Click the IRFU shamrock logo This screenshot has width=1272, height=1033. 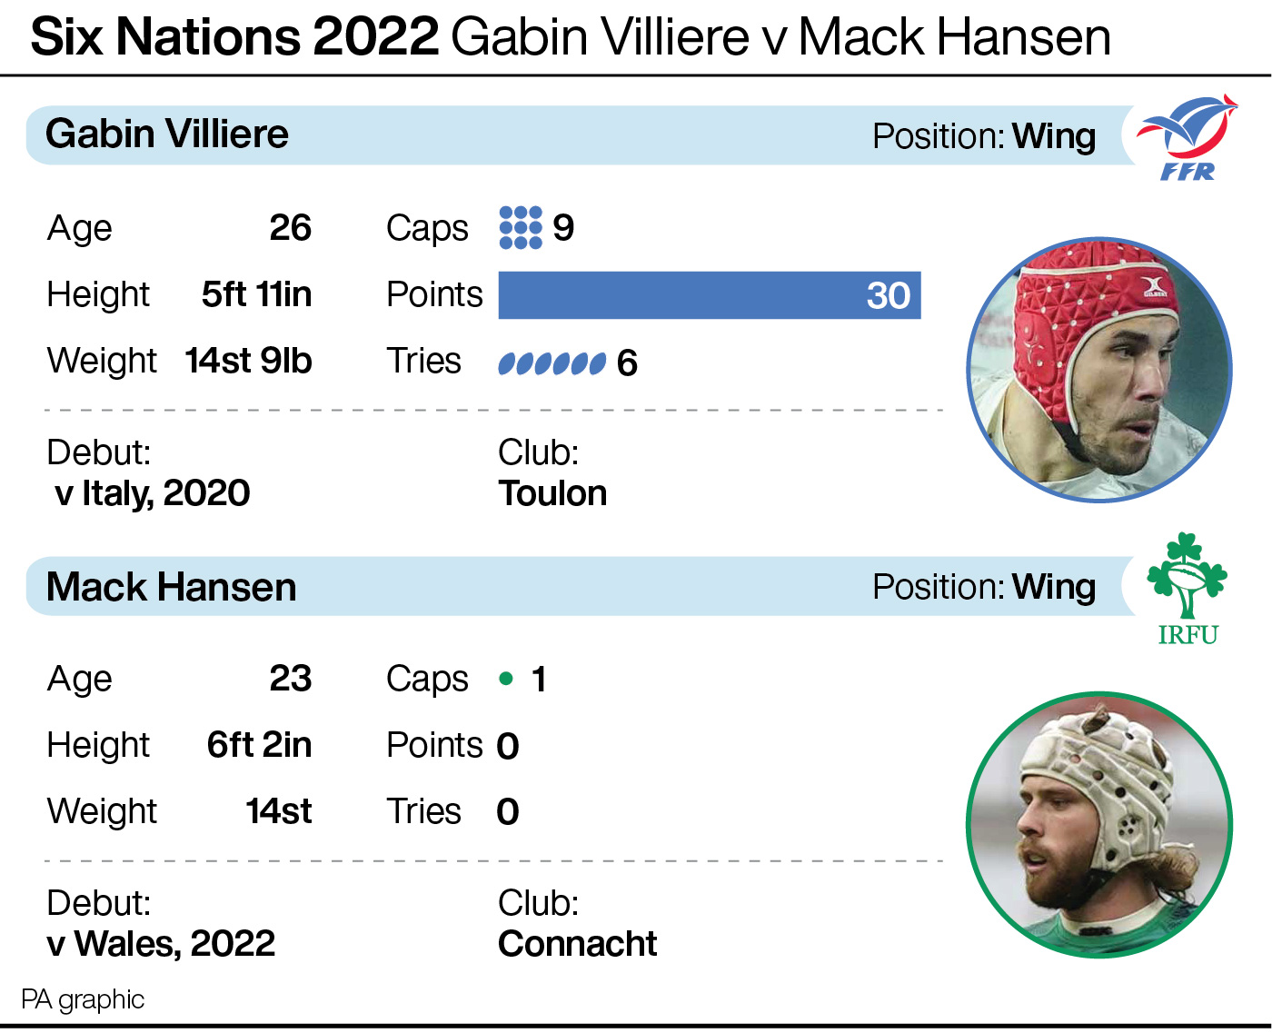(1188, 589)
